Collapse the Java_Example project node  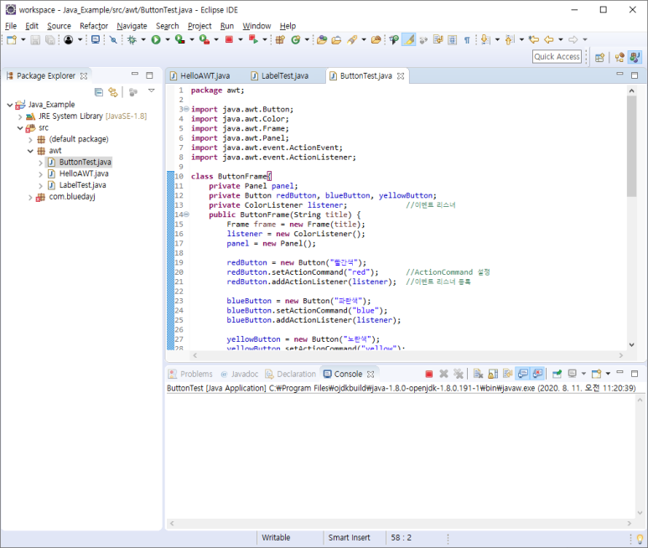coord(10,105)
